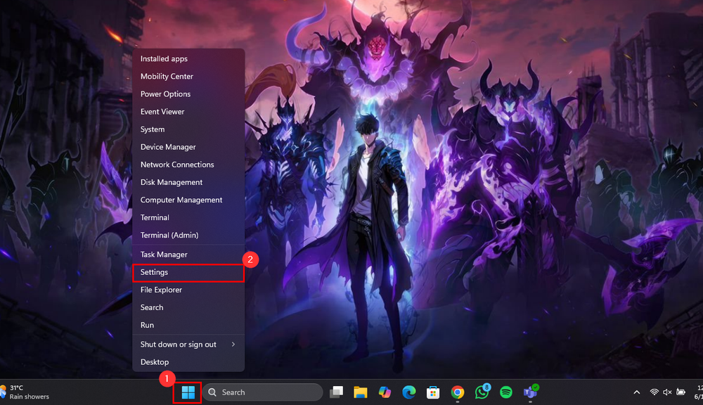703x405 pixels.
Task: Open Event Viewer
Action: pyautogui.click(x=162, y=111)
